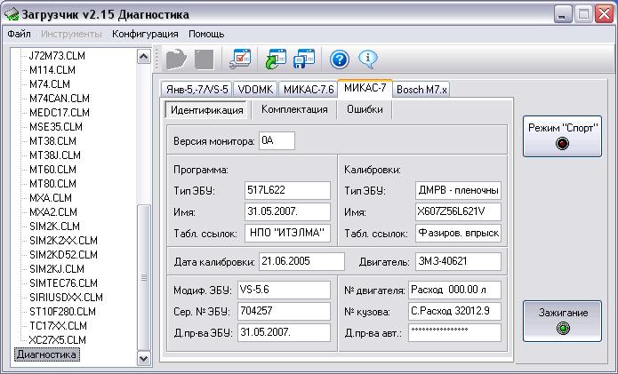Open the Ошибки sub-tab

[x=365, y=109]
